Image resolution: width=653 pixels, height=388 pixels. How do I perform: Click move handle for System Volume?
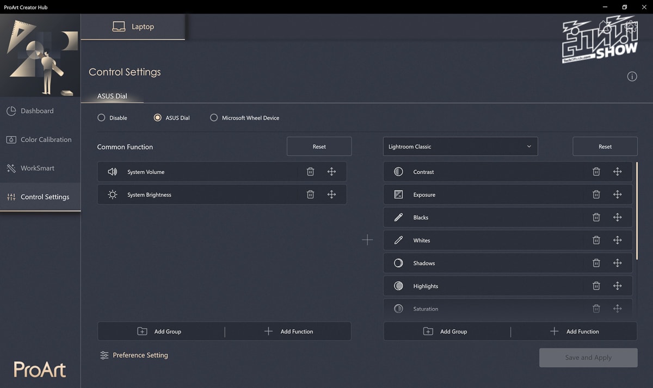331,172
